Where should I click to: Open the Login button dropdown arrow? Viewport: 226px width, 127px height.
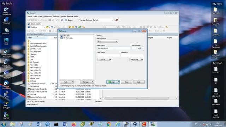[119, 82]
